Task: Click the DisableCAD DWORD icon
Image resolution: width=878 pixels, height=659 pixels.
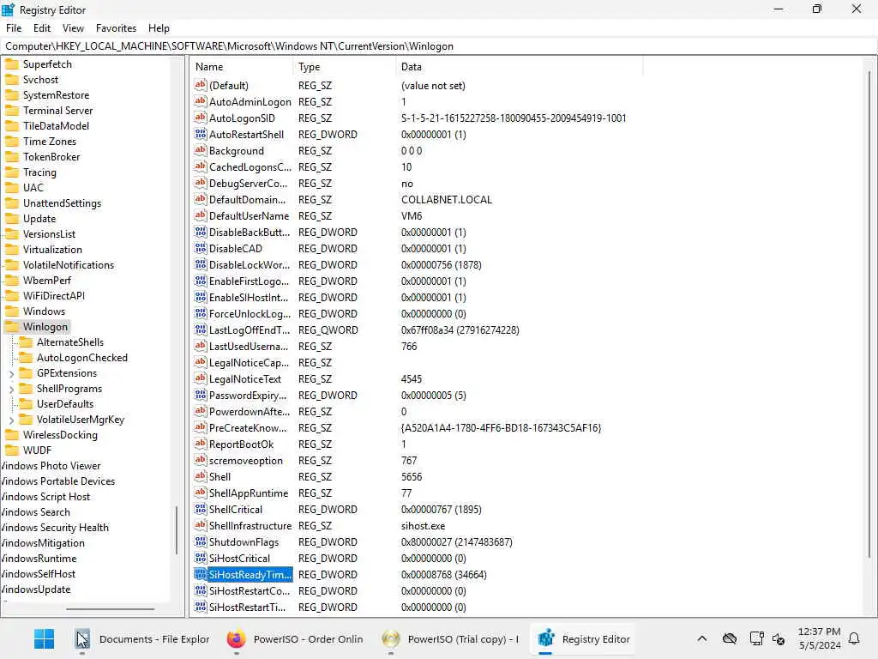Action: pos(201,248)
